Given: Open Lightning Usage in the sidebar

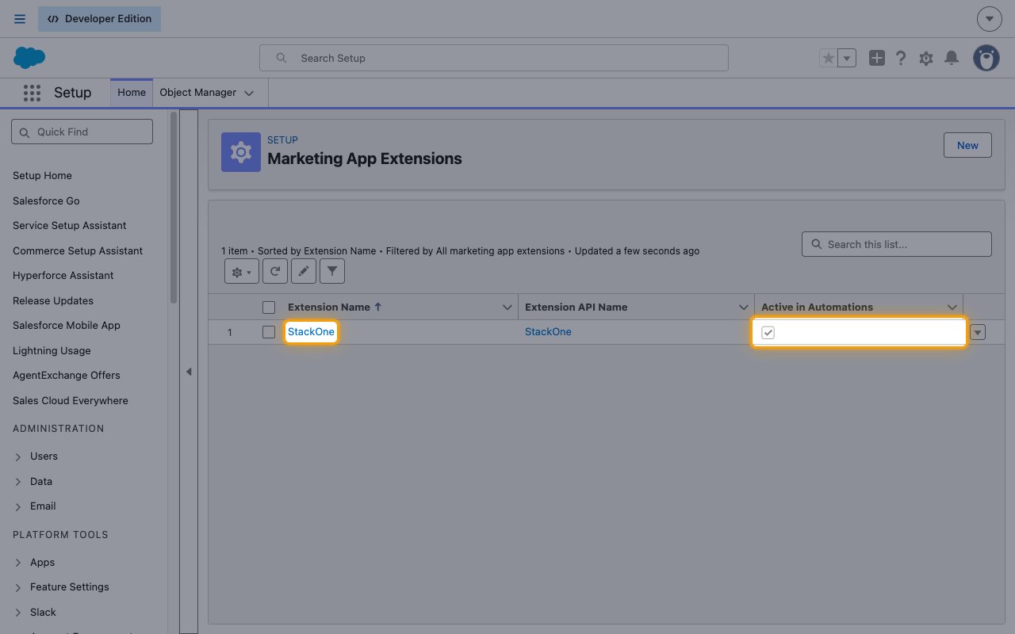Looking at the screenshot, I should (52, 351).
